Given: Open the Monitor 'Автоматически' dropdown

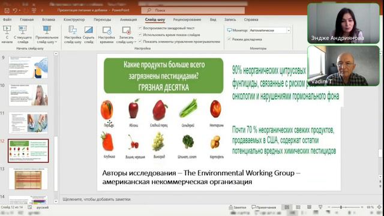Looking at the screenshot, I should click(x=270, y=30).
